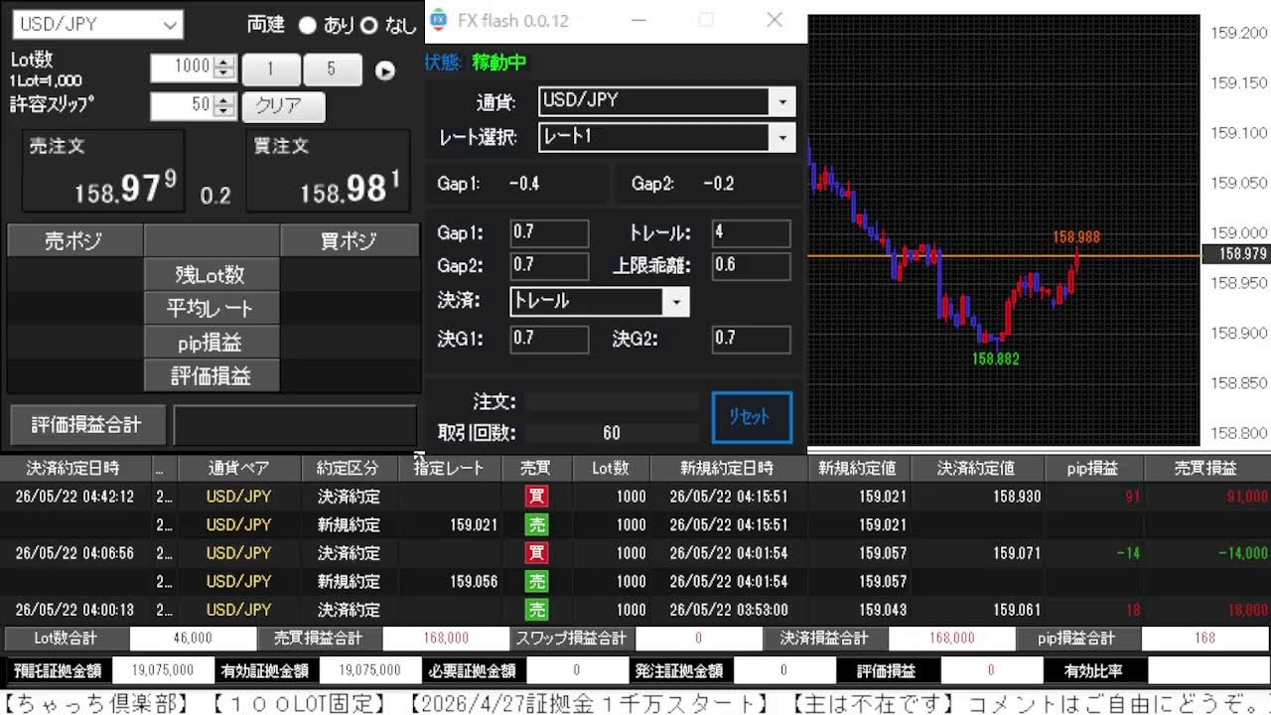Click the リセット button
This screenshot has width=1271, height=715.
point(752,417)
